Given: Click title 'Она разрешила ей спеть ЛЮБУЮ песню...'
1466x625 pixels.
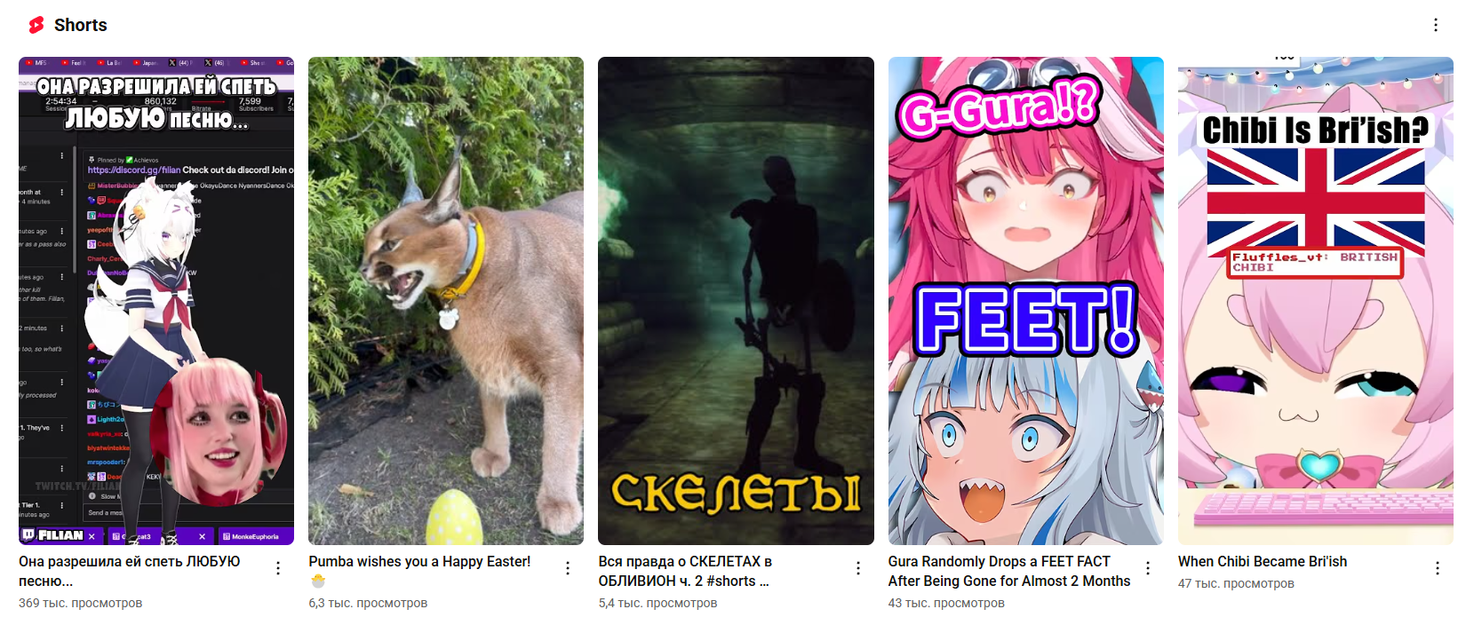Looking at the screenshot, I should (x=130, y=571).
